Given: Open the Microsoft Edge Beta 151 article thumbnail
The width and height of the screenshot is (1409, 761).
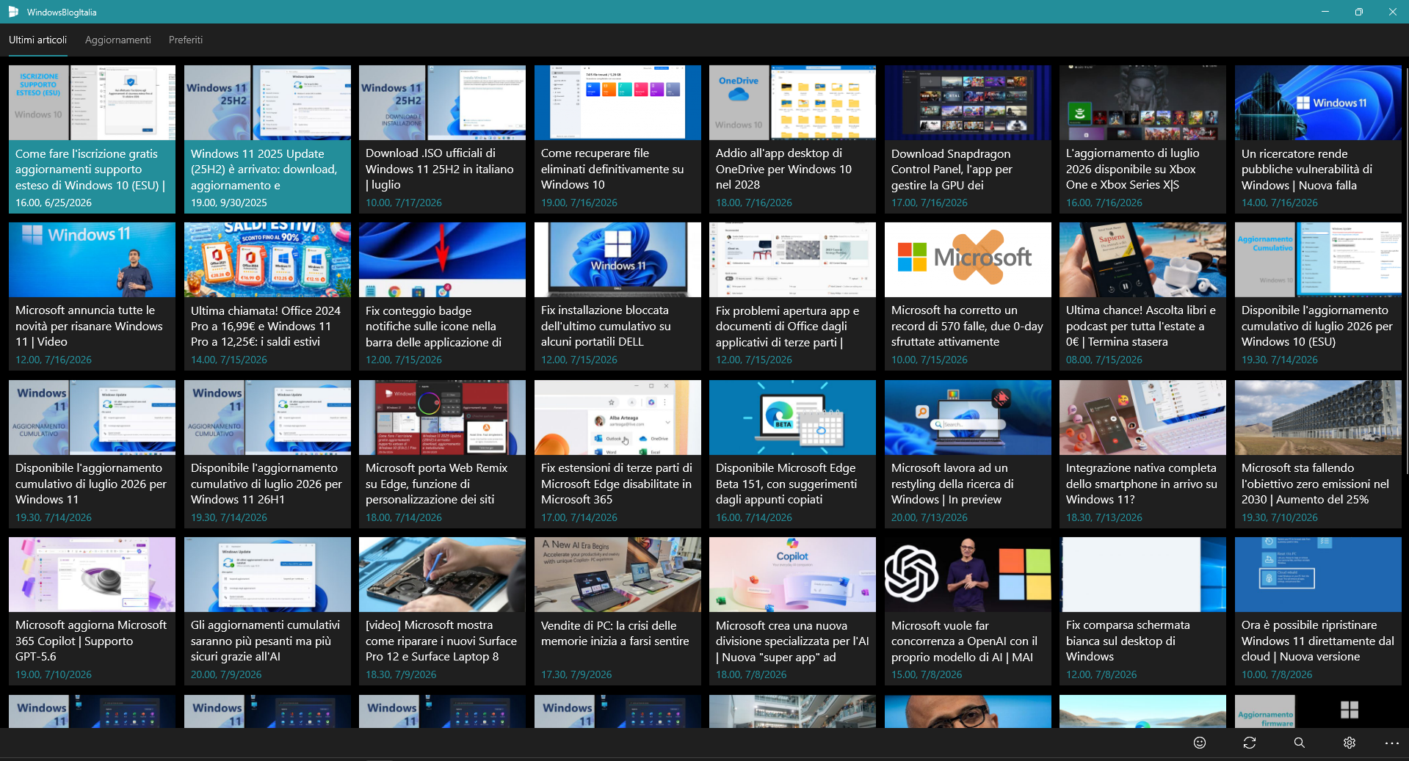Looking at the screenshot, I should 792,418.
